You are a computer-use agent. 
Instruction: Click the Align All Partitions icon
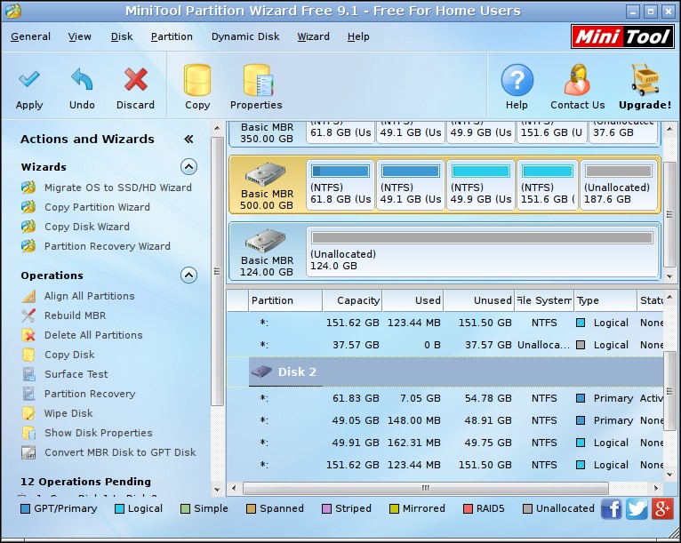coord(28,296)
